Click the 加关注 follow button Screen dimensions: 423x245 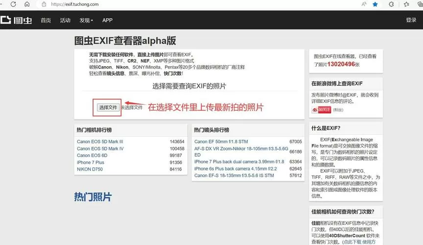tap(324, 110)
